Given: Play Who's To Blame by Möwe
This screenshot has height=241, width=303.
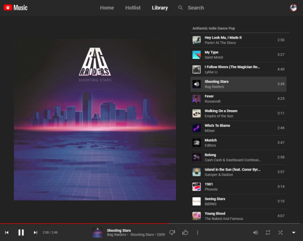Looking at the screenshot, I should pos(238,128).
